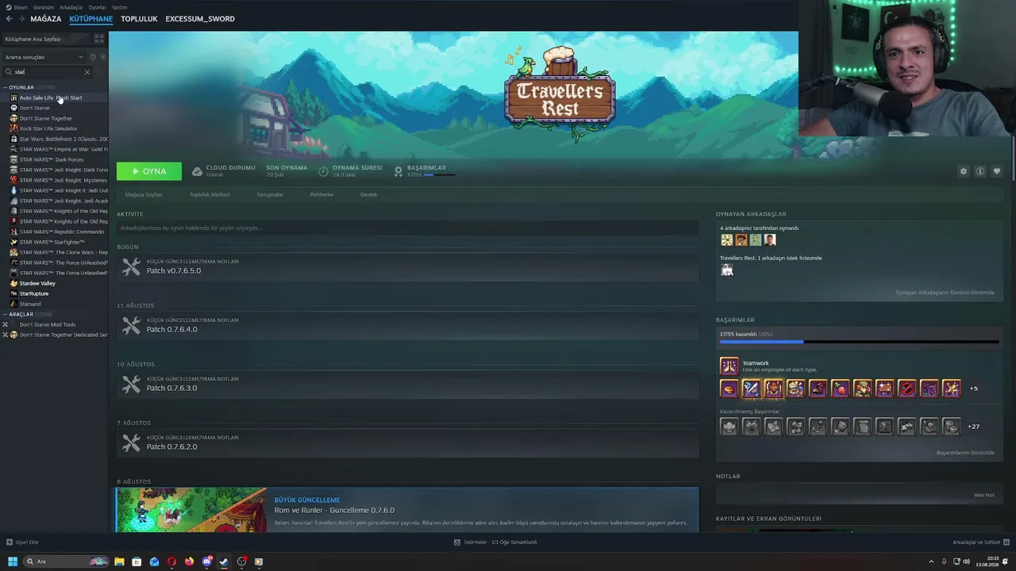The width and height of the screenshot is (1016, 571).
Task: Click the cloud status icon
Action: 198,171
